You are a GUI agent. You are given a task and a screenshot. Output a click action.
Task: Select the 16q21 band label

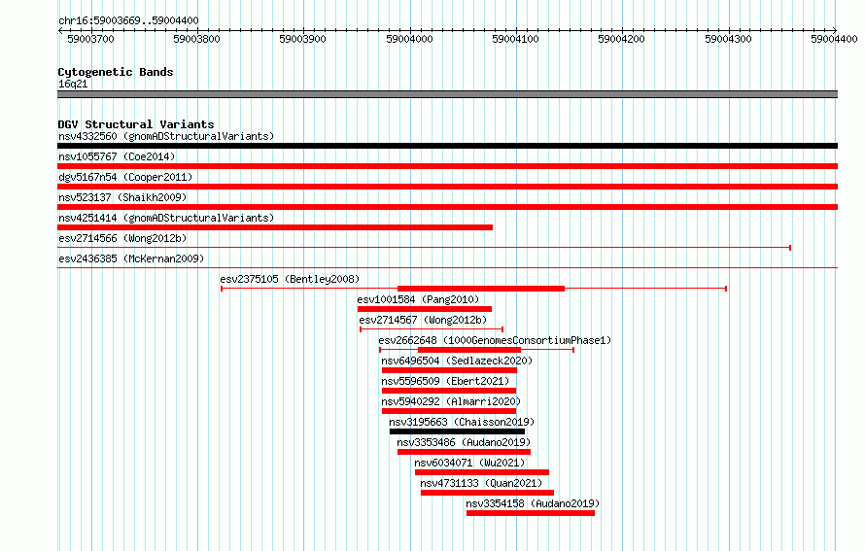(73, 84)
